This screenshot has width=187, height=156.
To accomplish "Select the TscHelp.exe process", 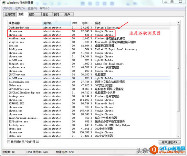I will pos(89,125).
